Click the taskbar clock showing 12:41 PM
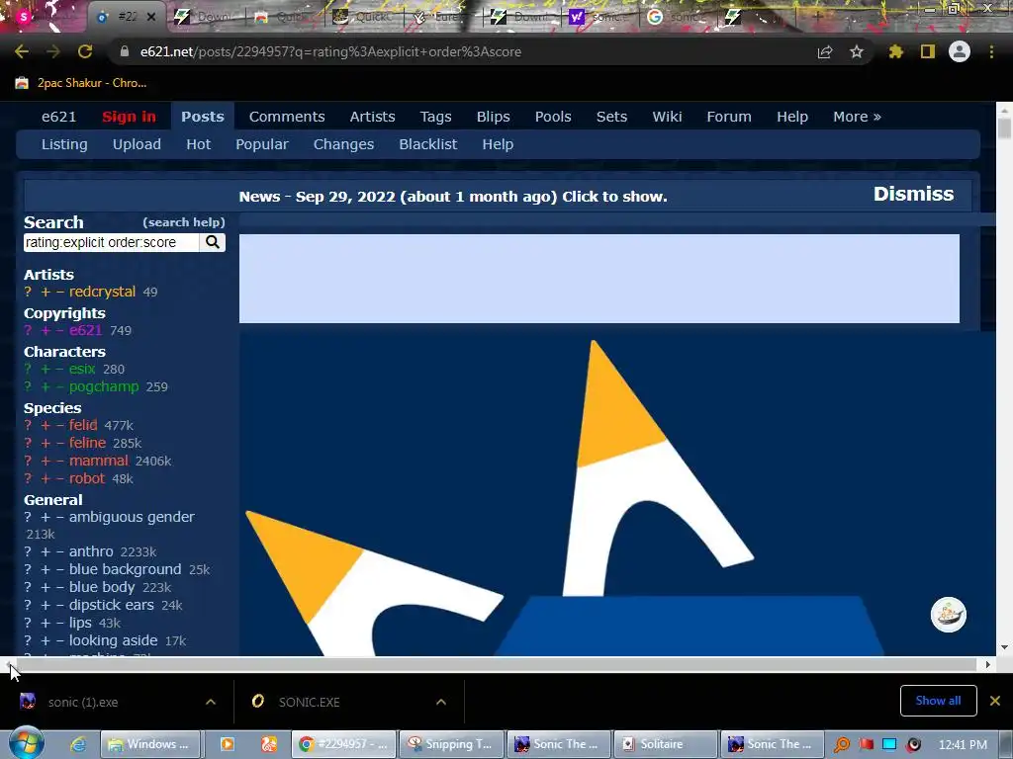Screen dimensions: 1013x759 [x=963, y=745]
